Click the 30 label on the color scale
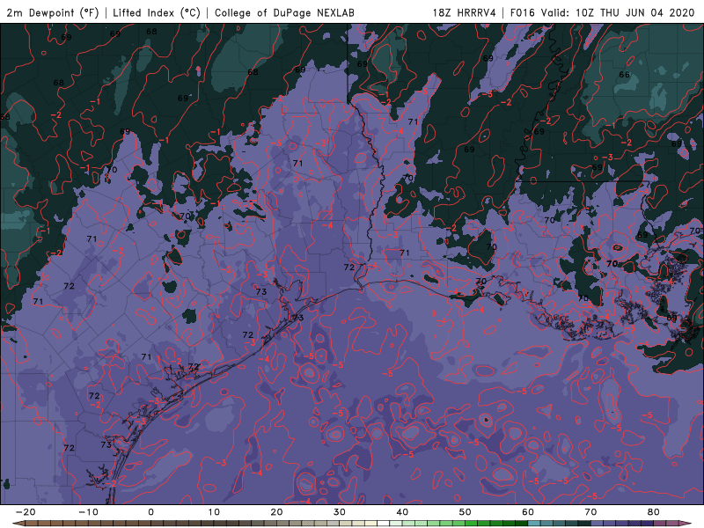Viewport: 704px width, 528px height. (x=340, y=512)
